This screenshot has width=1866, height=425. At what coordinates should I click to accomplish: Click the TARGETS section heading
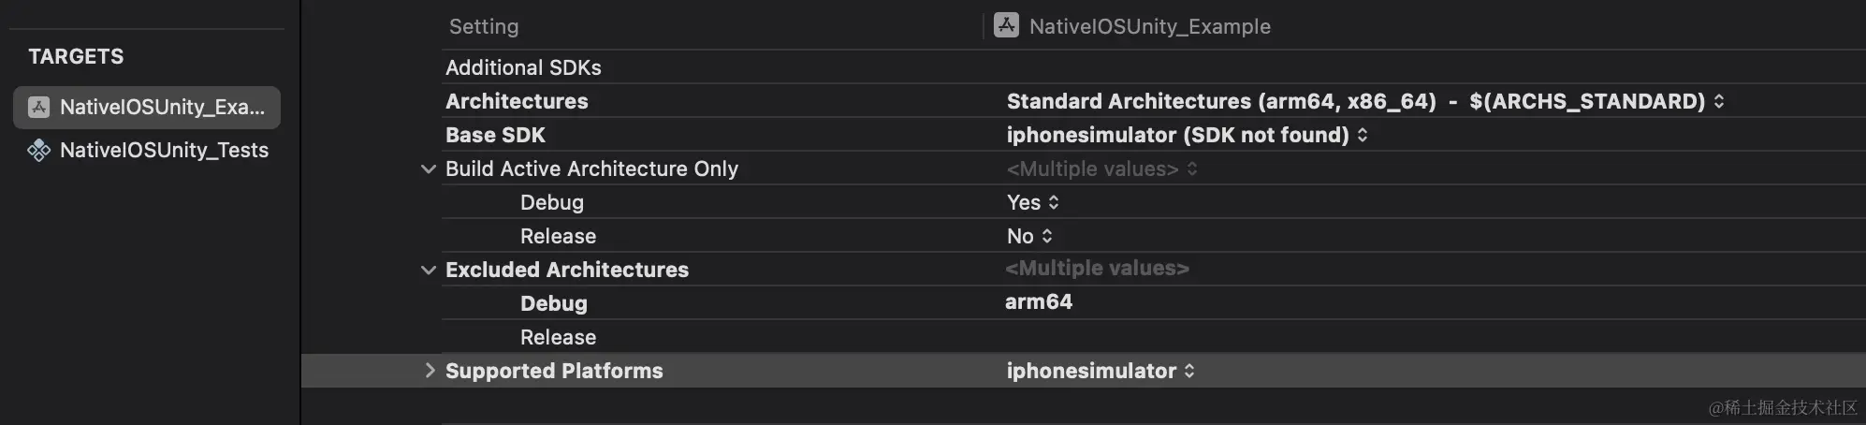[x=76, y=56]
